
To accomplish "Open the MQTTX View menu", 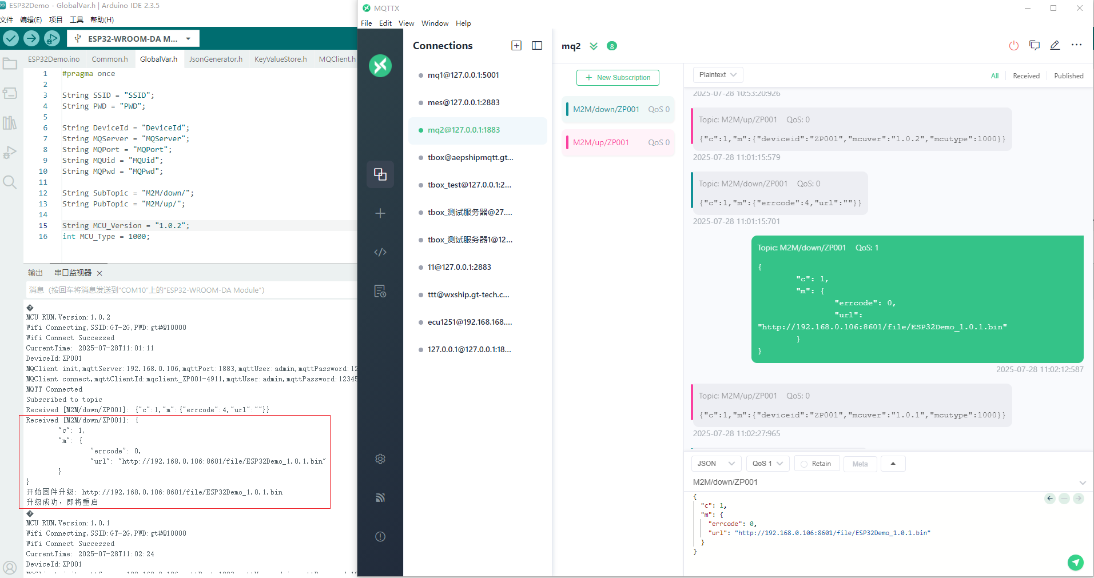I will [406, 23].
